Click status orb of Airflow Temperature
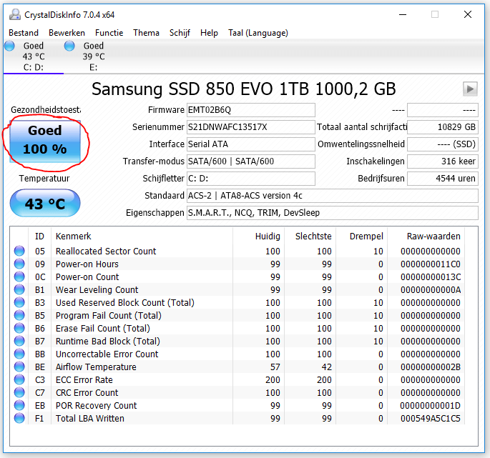Screen dimensions: 490x458 coord(19,367)
